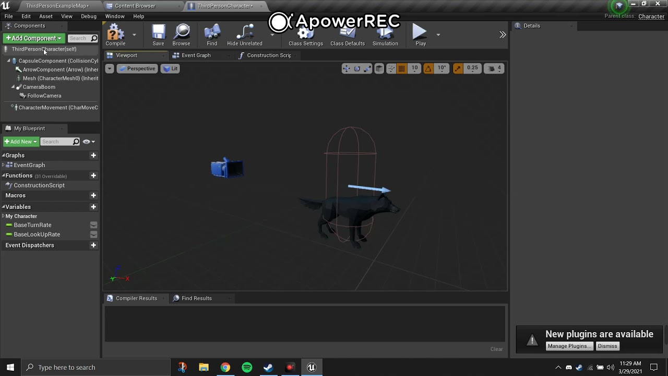Open the Lit view mode menu
This screenshot has width=668, height=376.
coord(170,68)
